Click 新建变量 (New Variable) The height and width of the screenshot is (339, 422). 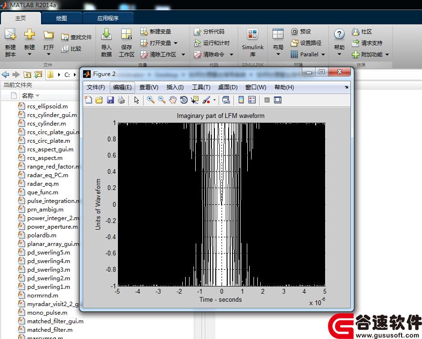point(156,32)
